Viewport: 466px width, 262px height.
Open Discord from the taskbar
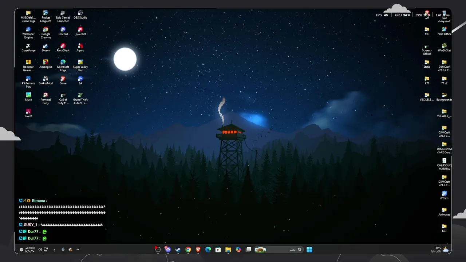(x=168, y=250)
